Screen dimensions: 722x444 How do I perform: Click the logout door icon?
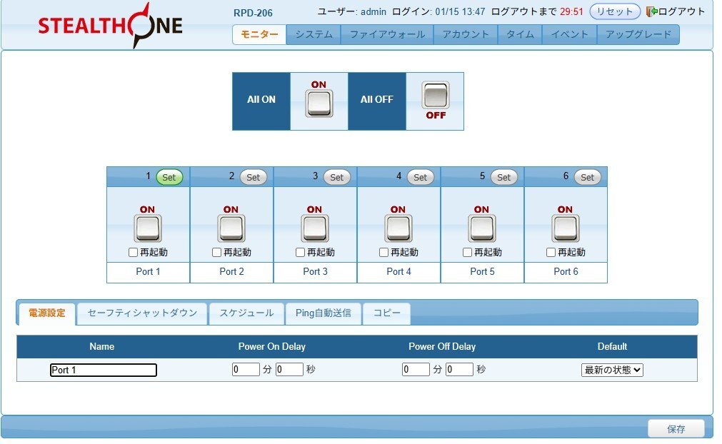coord(651,11)
